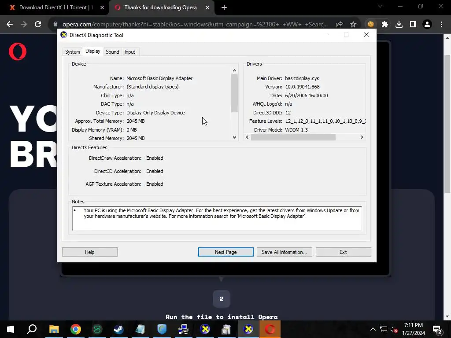Click the DirectX Diagnostic Tool title icon
This screenshot has width=451, height=338.
coord(63,35)
